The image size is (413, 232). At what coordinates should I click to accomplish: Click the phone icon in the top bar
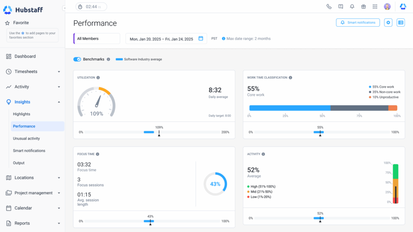tap(329, 6)
